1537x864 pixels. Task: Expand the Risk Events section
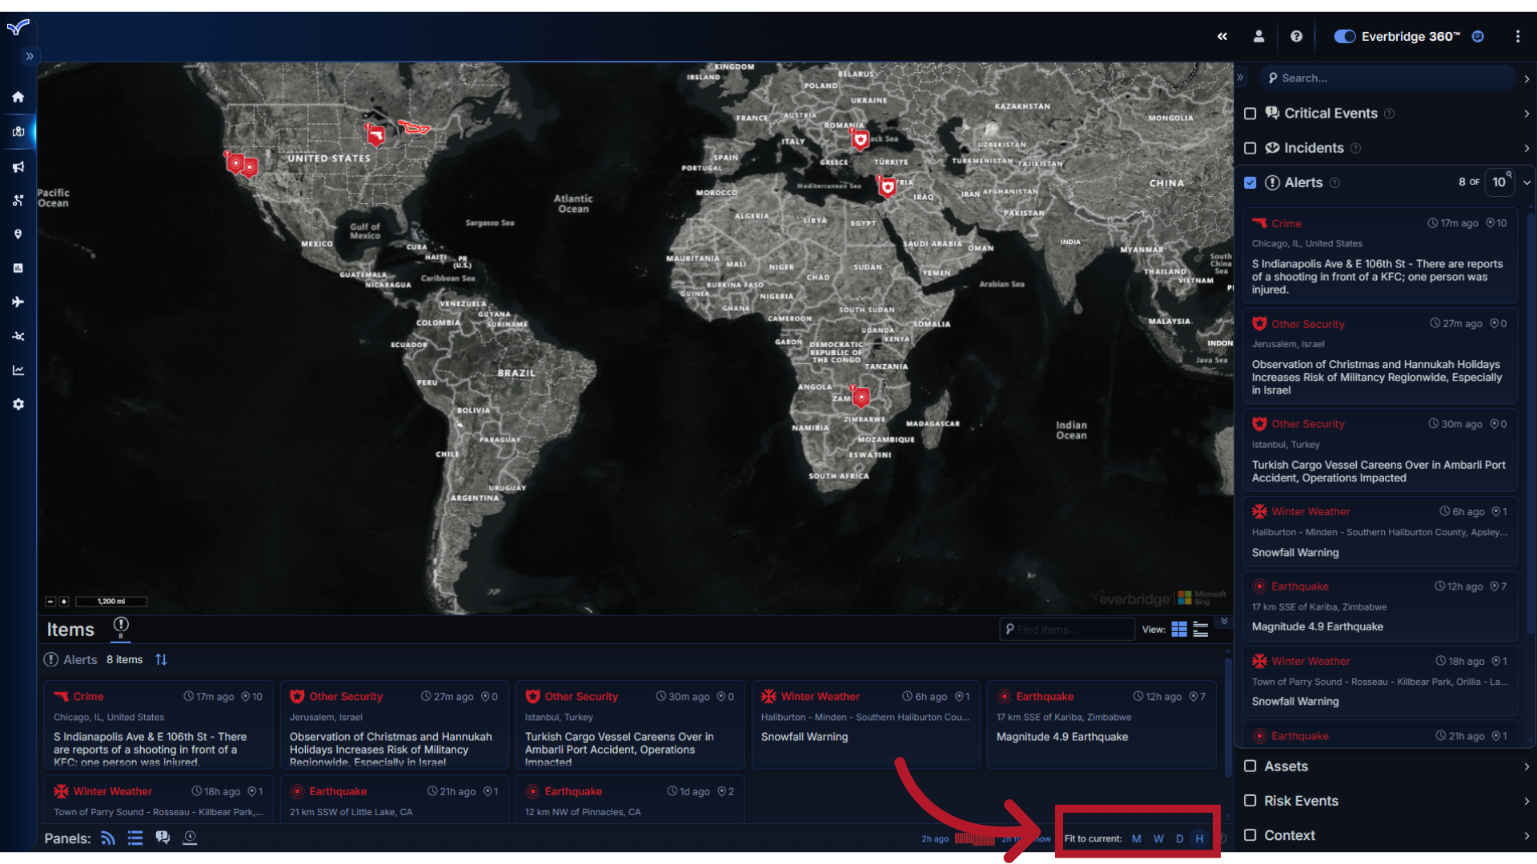1527,800
